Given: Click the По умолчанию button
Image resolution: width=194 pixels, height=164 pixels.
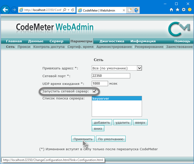Looking at the screenshot, I should [111, 139].
